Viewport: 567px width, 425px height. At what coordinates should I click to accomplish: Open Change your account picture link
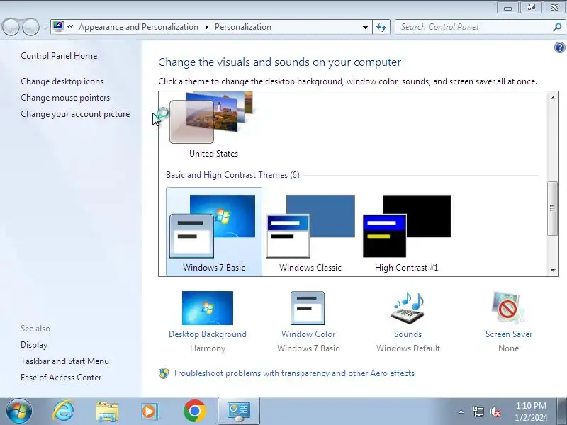tap(75, 114)
